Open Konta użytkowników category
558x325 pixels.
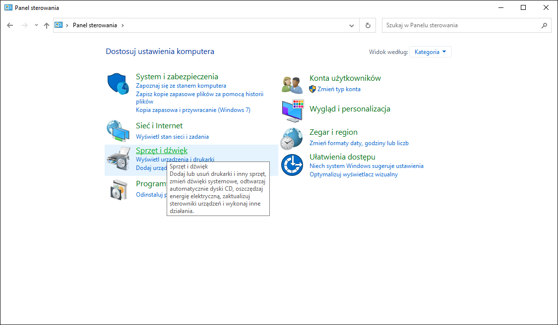pos(345,78)
